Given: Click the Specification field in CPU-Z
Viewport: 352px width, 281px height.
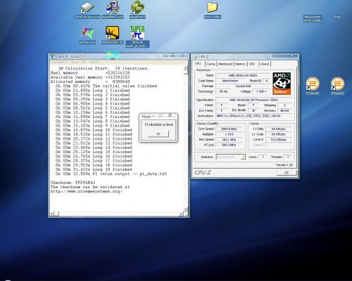Looking at the screenshot, I should click(253, 100).
